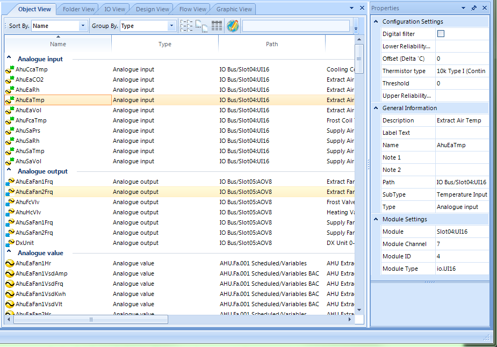497x347 pixels.
Task: Click the horizontal scrollbar thumb
Action: pos(91,320)
